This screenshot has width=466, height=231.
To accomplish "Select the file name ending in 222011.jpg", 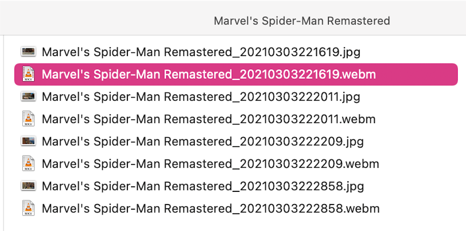I will tap(201, 97).
